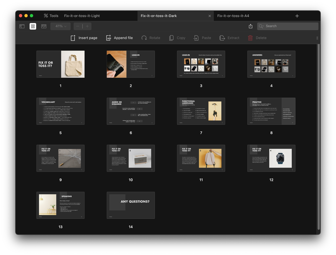The image size is (336, 255).
Task: Switch to the Fix-it-or-toss-it-Light tab
Action: (82, 16)
